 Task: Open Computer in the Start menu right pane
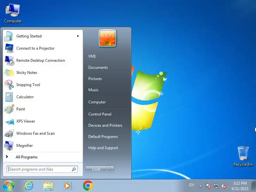click(97, 102)
